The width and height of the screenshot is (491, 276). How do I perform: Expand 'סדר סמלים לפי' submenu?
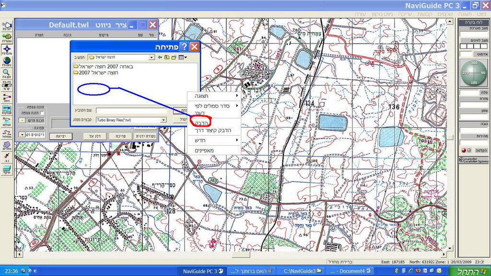tap(214, 106)
